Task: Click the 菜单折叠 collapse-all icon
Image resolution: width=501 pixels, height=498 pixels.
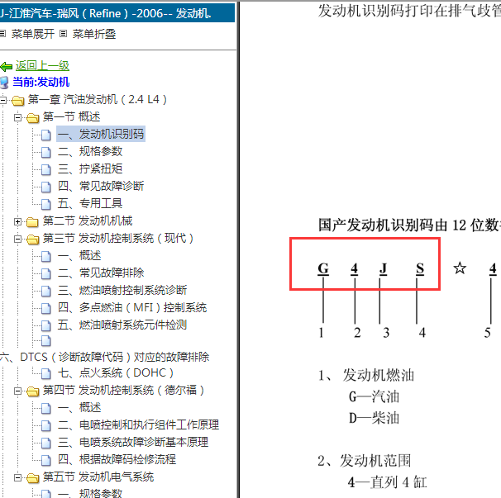Action: pos(64,34)
